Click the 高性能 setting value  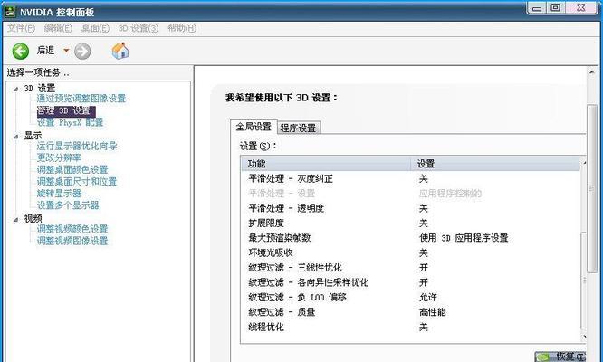pyautogui.click(x=433, y=312)
